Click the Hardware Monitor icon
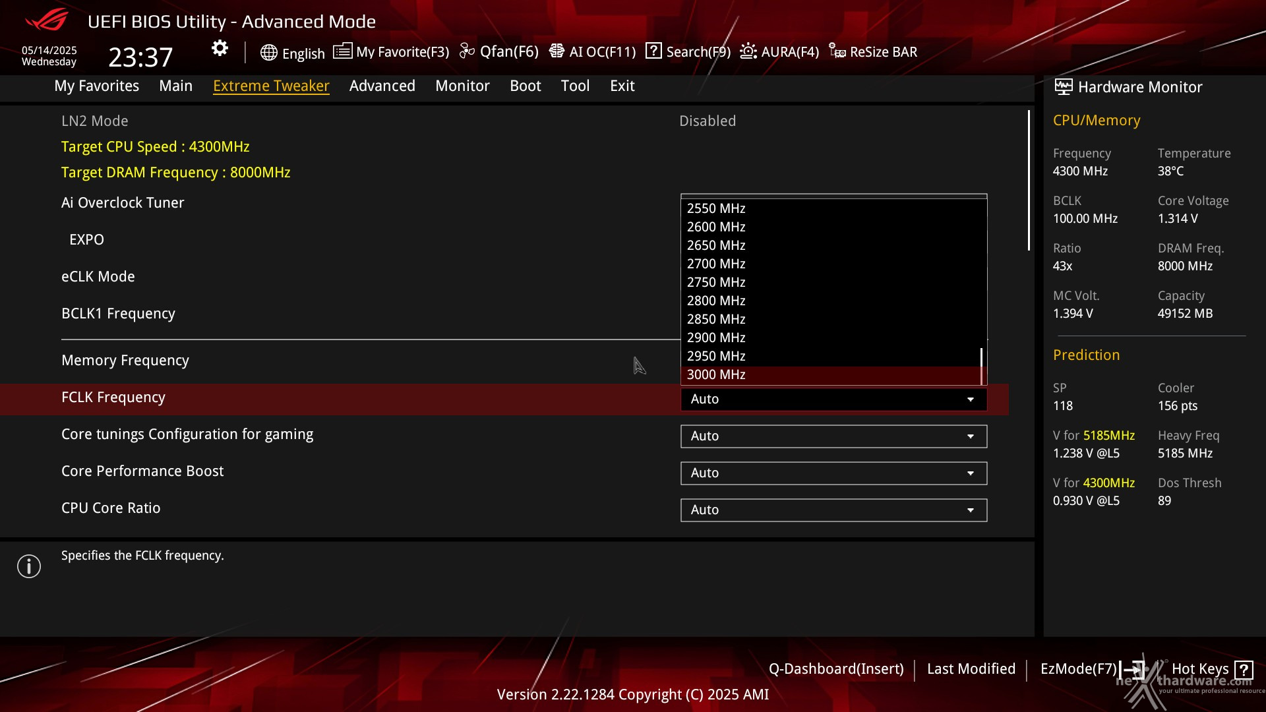The image size is (1266, 712). 1063,86
